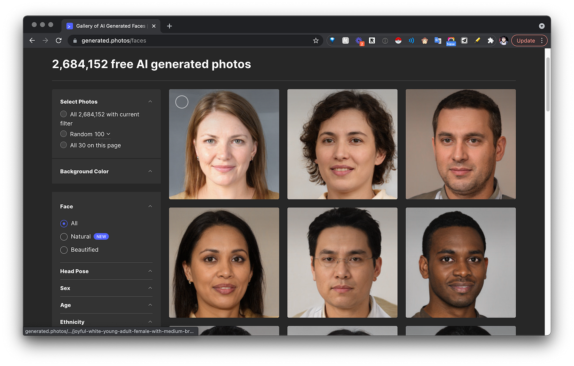This screenshot has width=574, height=366.
Task: Open the Extensions puzzle piece menu
Action: pyautogui.click(x=490, y=41)
